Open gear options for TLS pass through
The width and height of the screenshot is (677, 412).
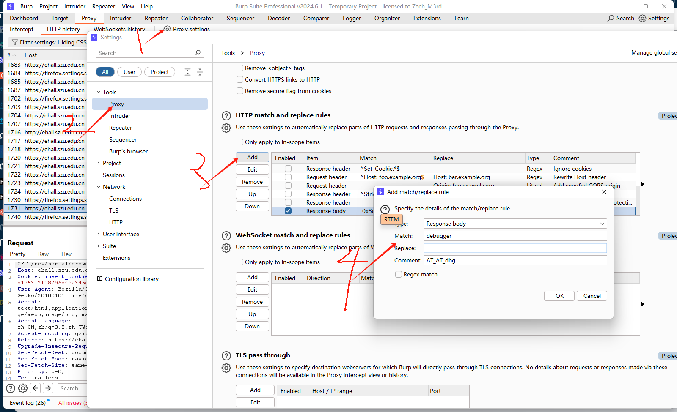click(x=226, y=368)
